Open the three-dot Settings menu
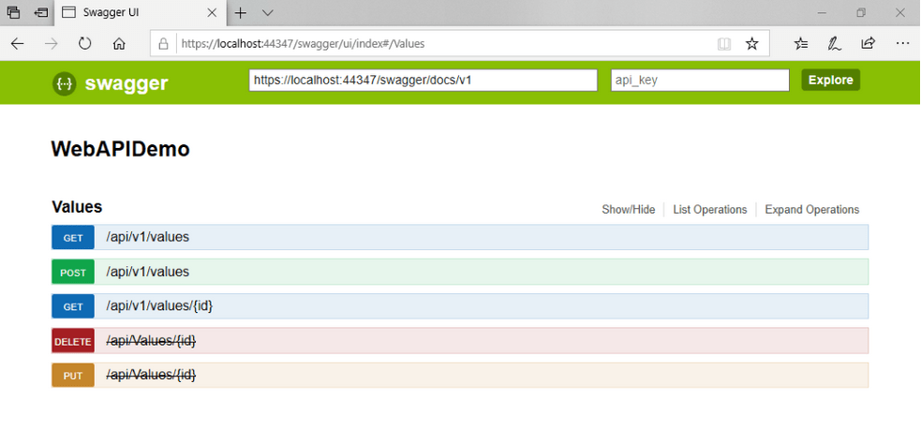 tap(902, 43)
